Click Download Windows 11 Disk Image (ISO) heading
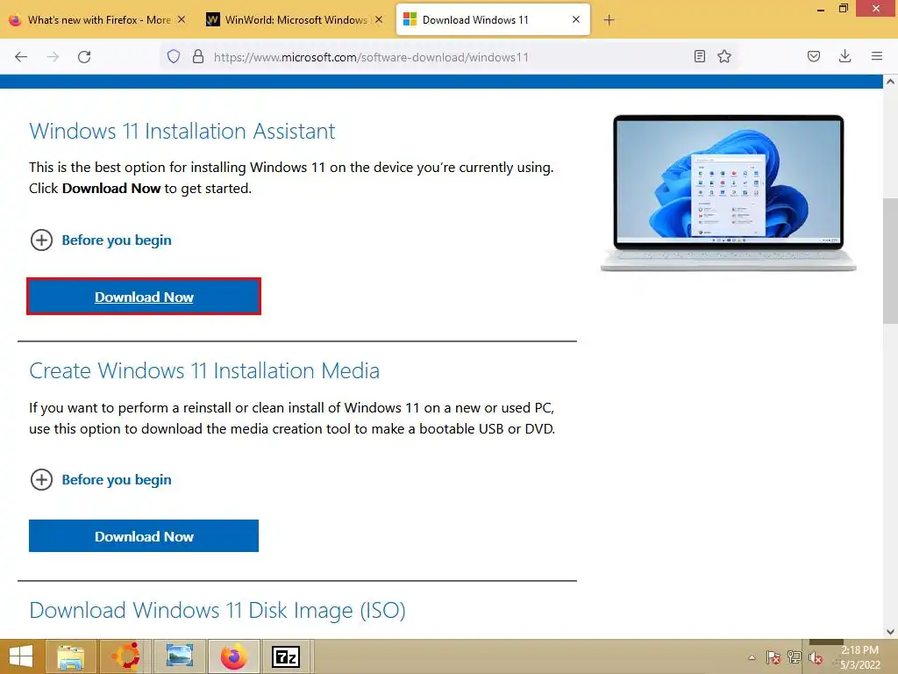Screen dimensions: 898x674 tap(217, 611)
